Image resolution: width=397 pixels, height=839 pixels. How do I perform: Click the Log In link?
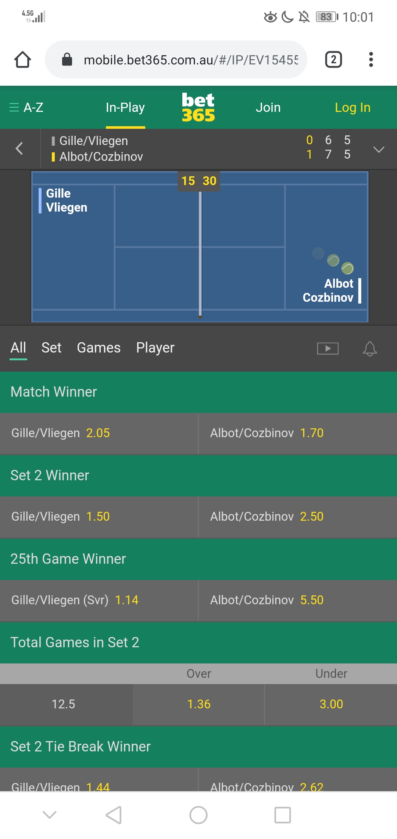coord(353,107)
